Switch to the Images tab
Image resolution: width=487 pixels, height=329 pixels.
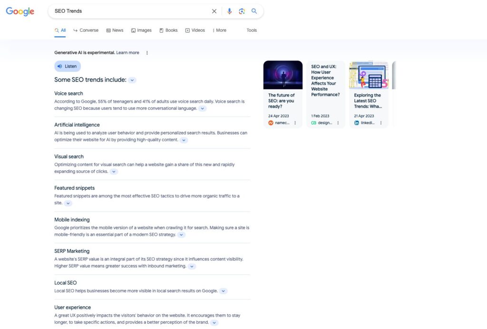(x=141, y=30)
